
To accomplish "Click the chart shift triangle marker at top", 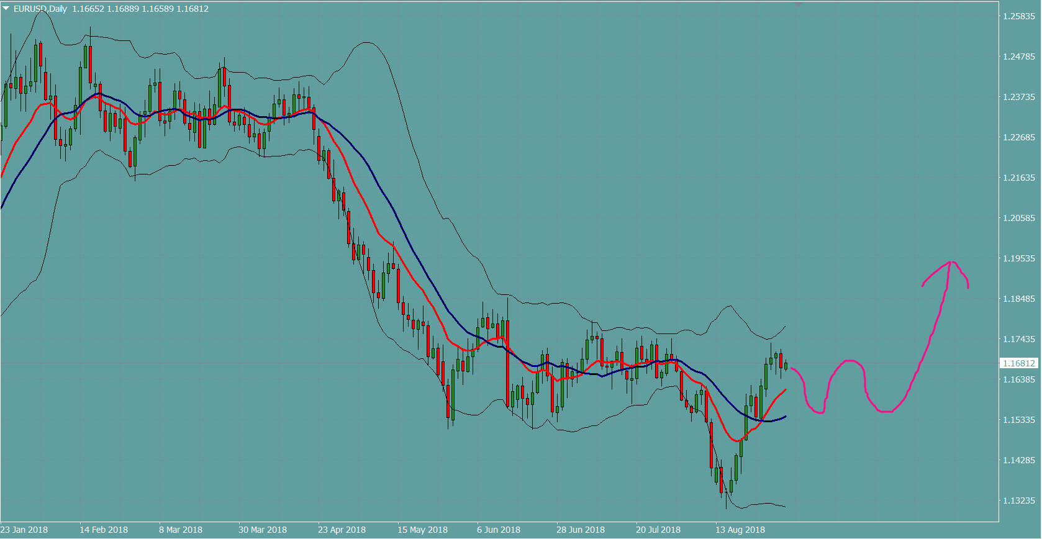I will 799,4.
